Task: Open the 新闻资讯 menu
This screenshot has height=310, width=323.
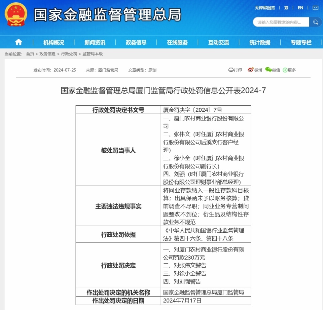Action: coord(95,42)
